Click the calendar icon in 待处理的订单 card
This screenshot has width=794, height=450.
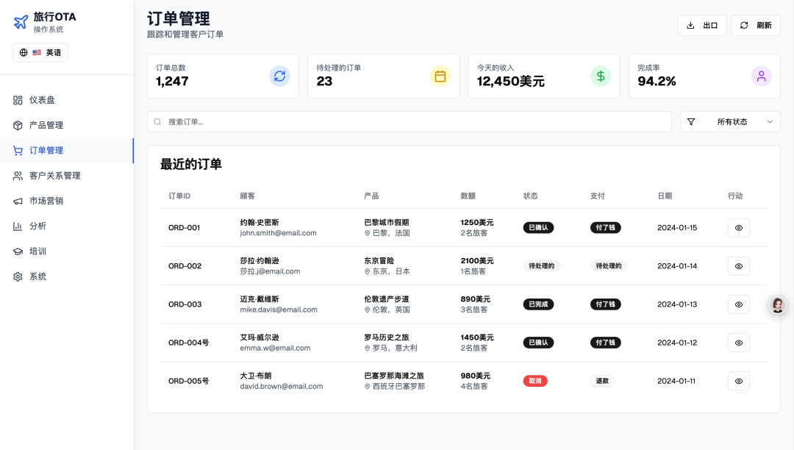[x=440, y=76]
